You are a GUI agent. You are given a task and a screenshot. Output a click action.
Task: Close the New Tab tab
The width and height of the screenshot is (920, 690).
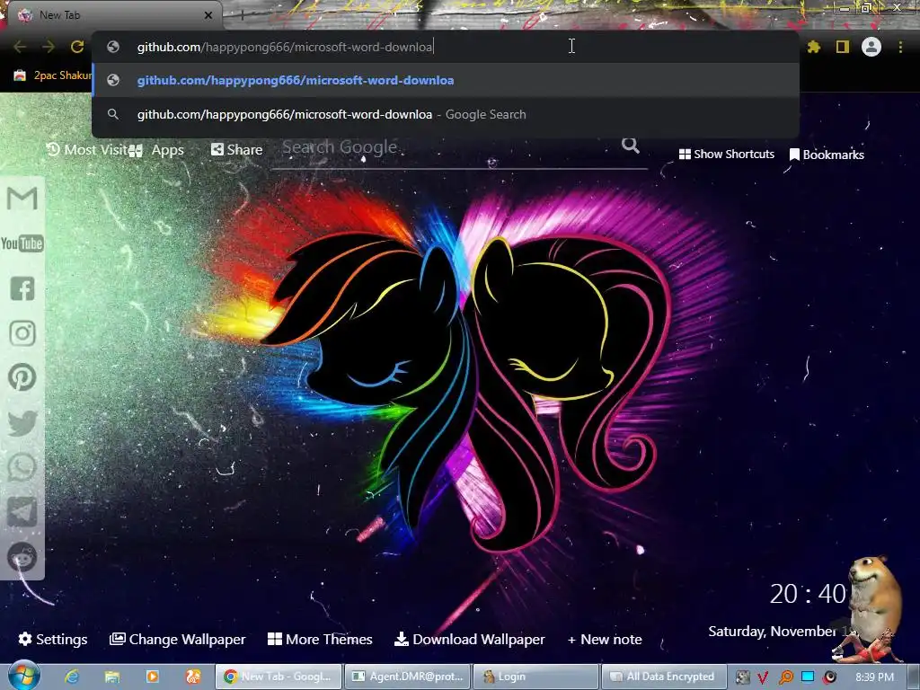point(208,15)
